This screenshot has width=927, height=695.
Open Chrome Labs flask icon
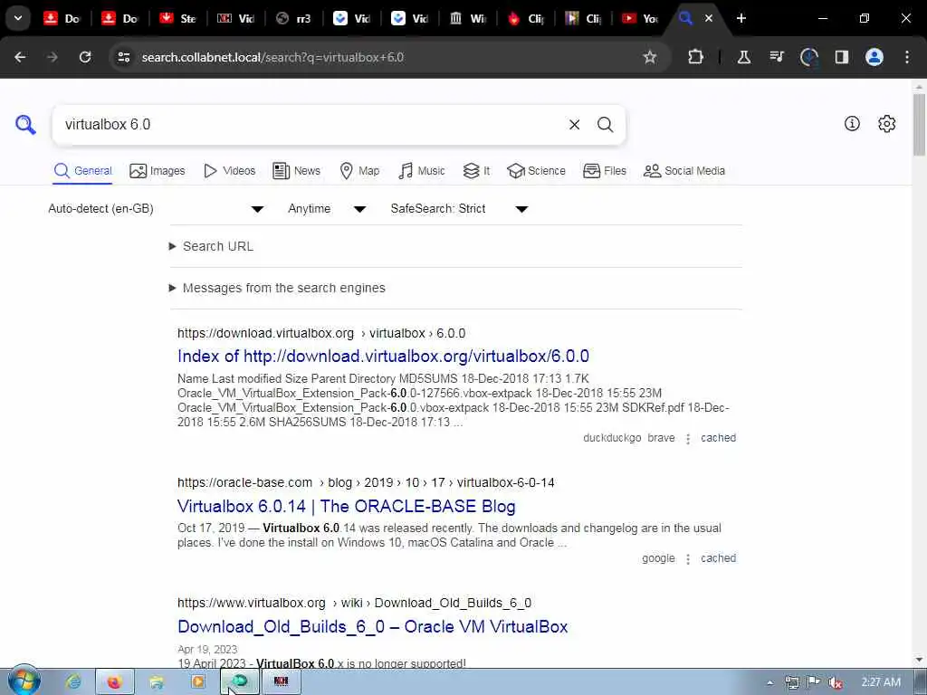tap(744, 57)
